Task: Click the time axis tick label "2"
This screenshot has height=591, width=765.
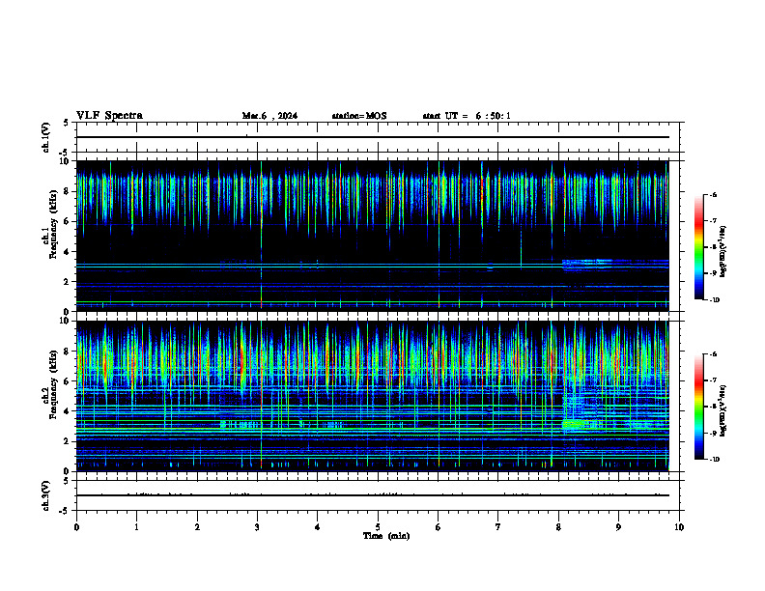Action: (x=197, y=527)
